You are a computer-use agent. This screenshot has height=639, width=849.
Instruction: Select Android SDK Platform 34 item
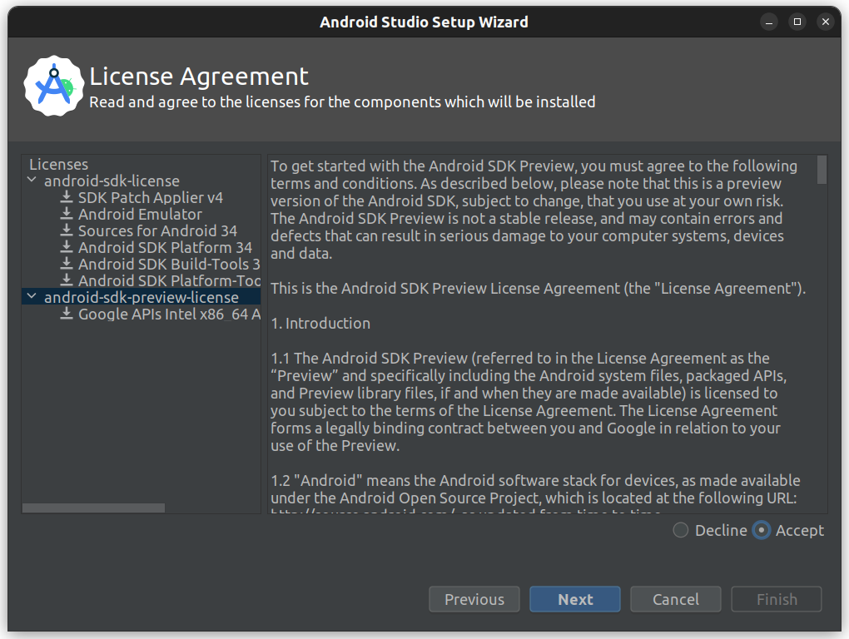tap(165, 248)
